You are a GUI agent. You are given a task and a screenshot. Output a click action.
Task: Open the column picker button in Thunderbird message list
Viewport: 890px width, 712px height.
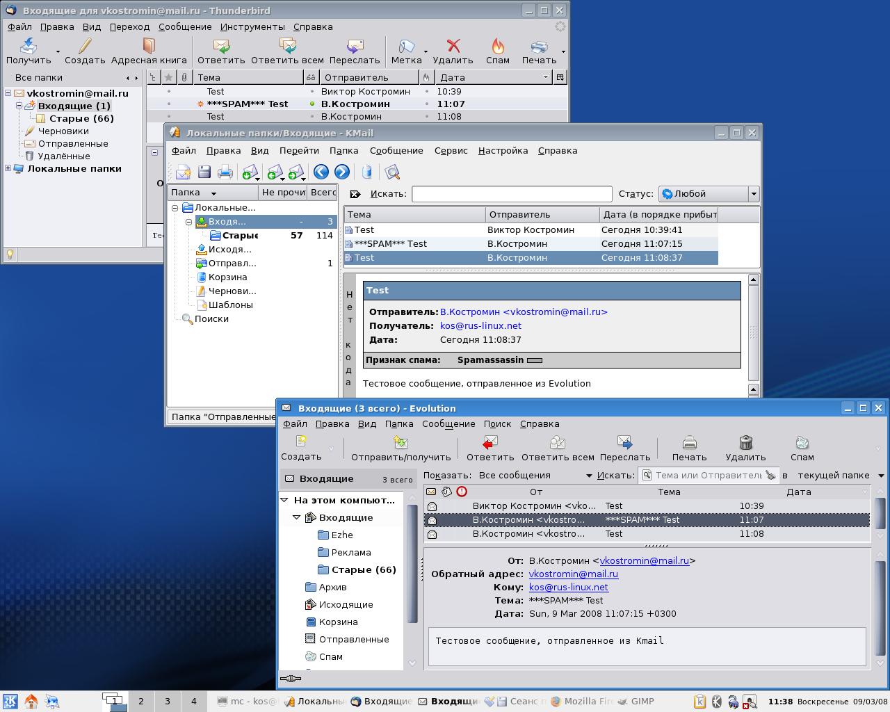click(560, 77)
